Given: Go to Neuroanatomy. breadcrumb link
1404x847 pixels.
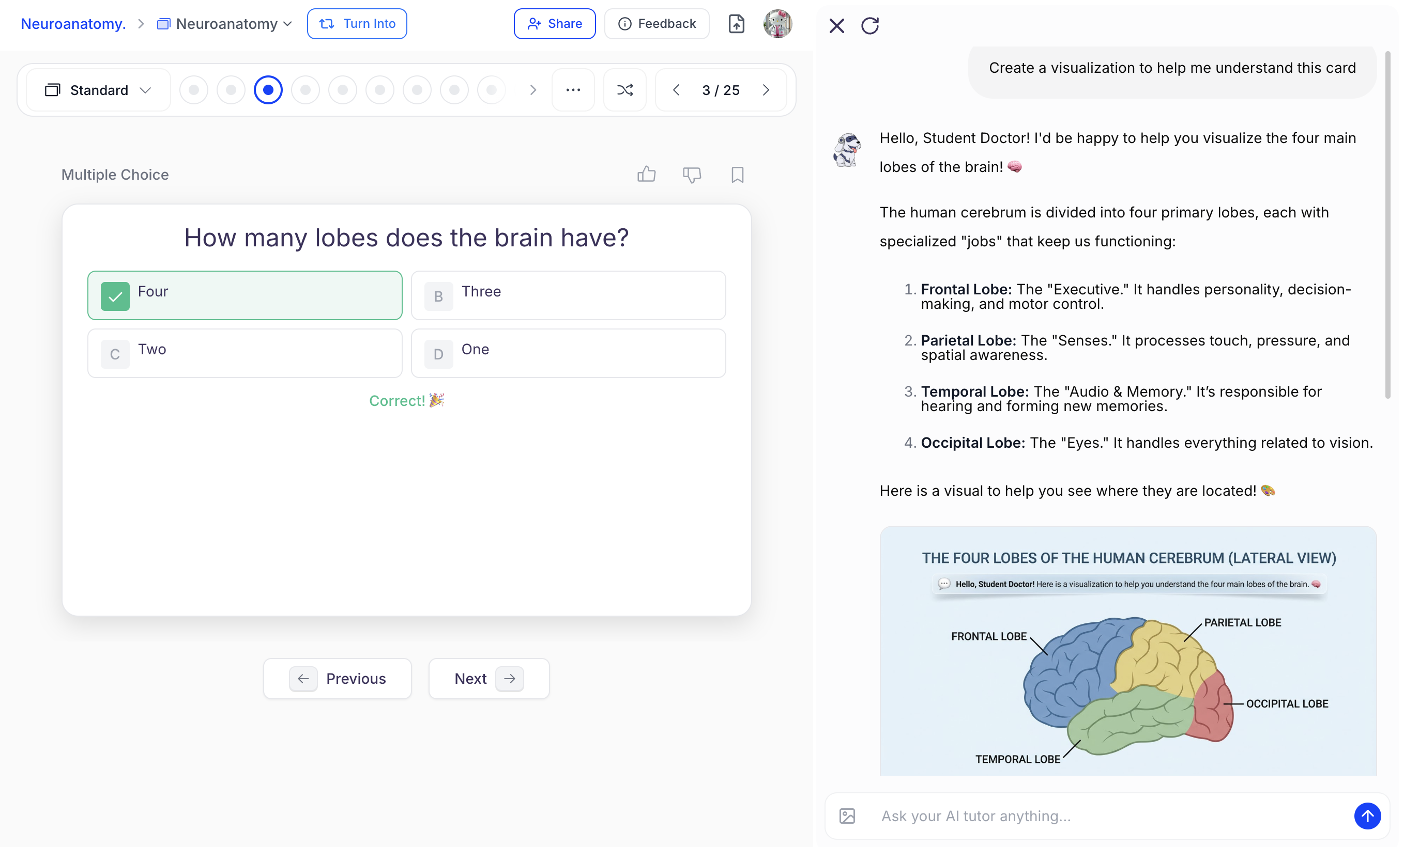Looking at the screenshot, I should pyautogui.click(x=73, y=24).
